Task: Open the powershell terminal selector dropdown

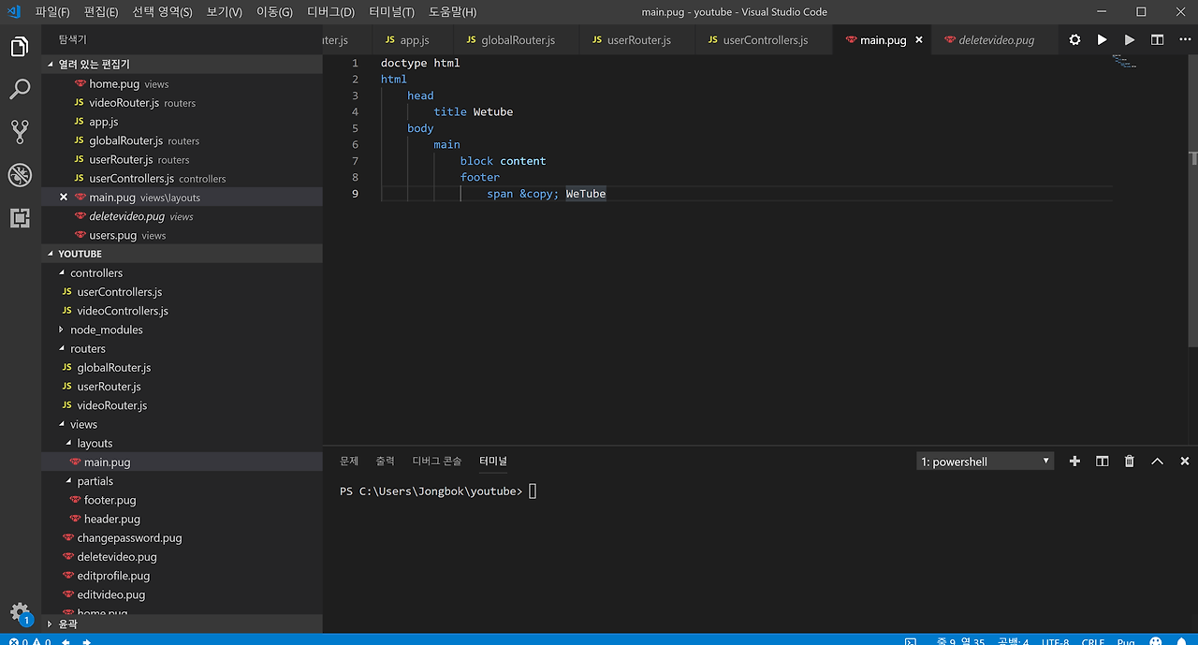Action: point(985,462)
